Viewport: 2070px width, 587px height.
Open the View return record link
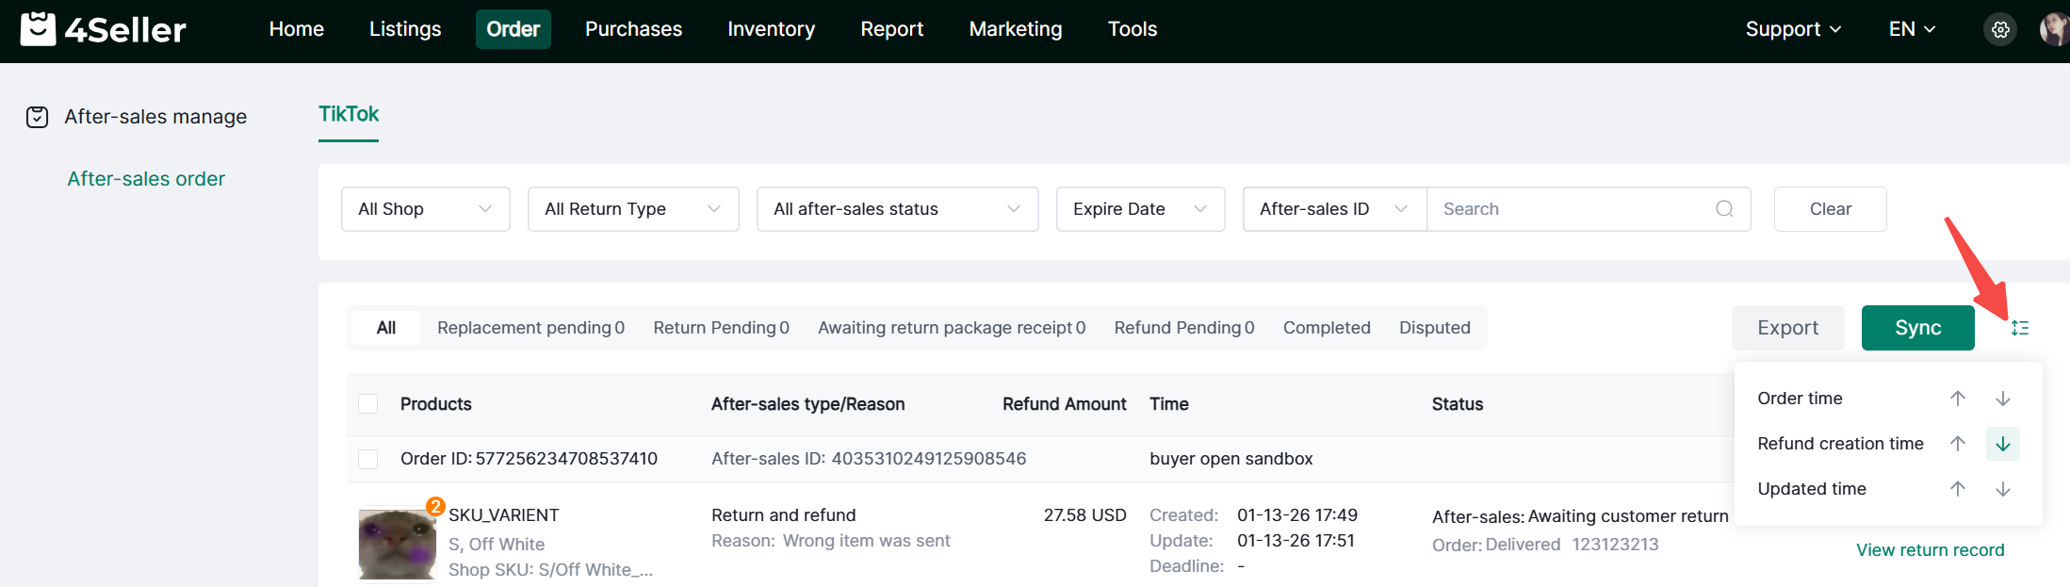1930,550
